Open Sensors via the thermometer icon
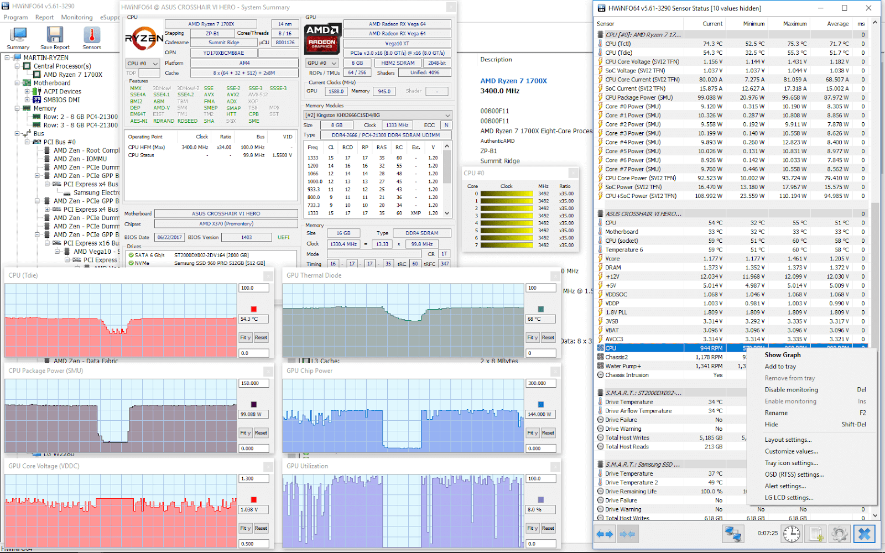This screenshot has width=885, height=553. pos(92,38)
